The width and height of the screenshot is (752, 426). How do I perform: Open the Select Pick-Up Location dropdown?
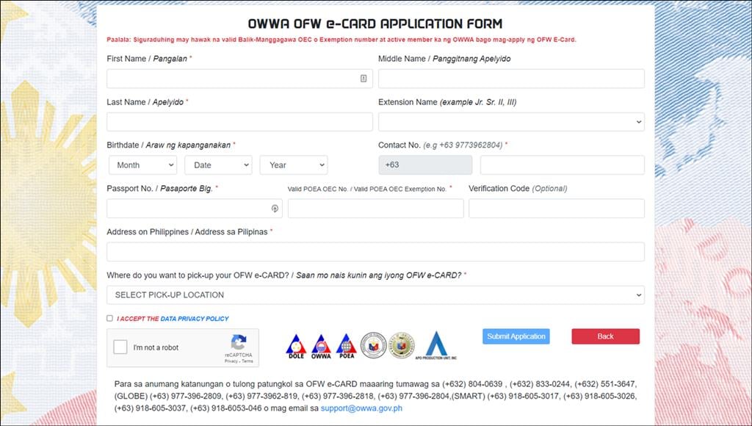coord(375,295)
